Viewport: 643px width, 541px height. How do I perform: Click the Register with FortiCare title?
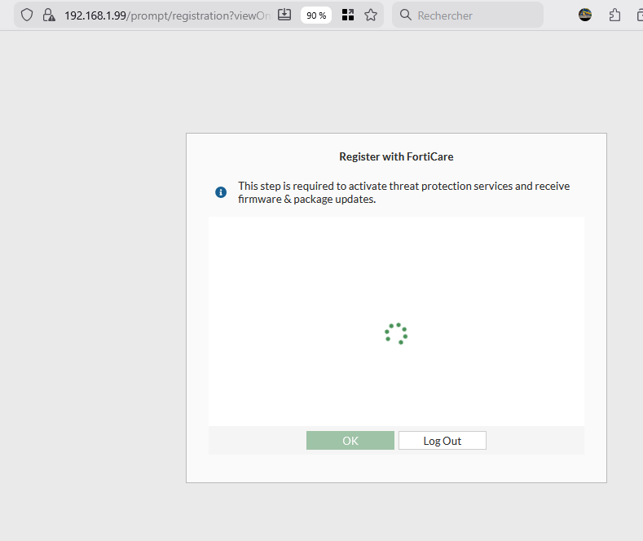click(x=396, y=156)
